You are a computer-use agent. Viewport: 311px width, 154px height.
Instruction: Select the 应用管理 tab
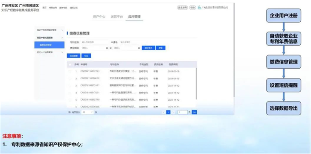point(134,17)
